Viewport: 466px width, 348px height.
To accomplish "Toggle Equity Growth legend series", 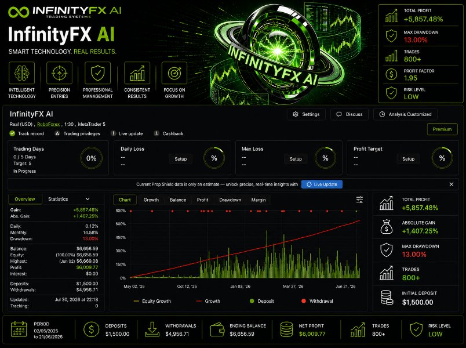I will tap(152, 301).
